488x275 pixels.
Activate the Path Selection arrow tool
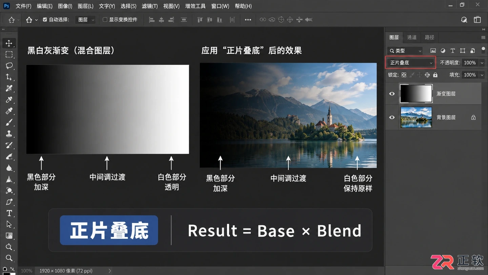[x=9, y=224]
